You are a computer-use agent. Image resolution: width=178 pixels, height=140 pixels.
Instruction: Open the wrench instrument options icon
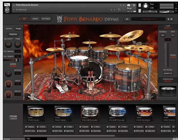7,5
